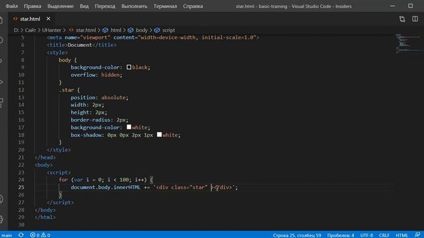This screenshot has height=238, width=424.
Task: Minimize the VS Code window
Action: (392, 6)
